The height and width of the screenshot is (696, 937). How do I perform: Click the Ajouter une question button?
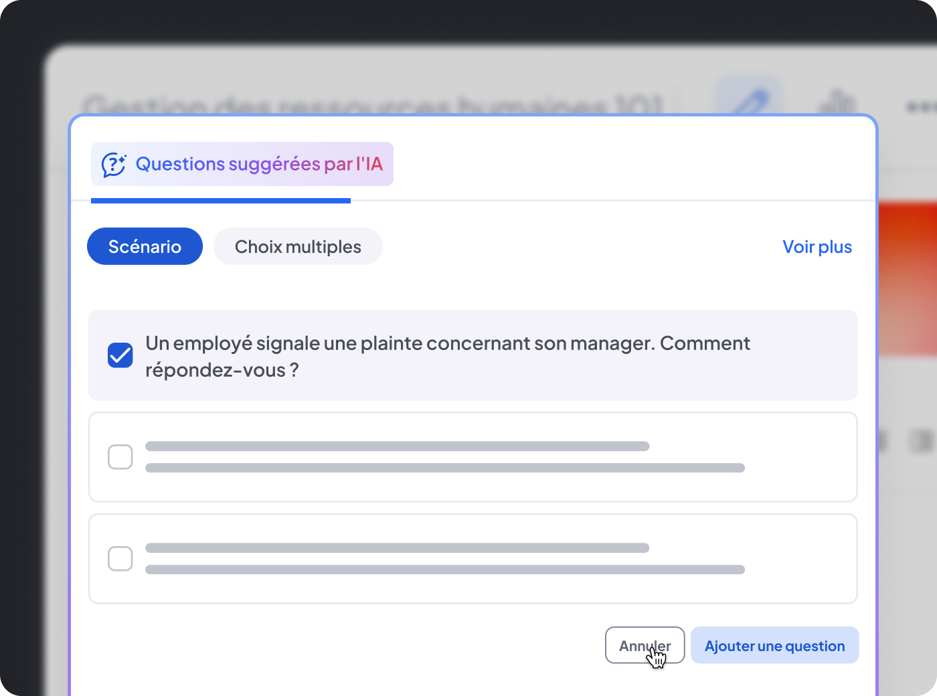tap(774, 646)
